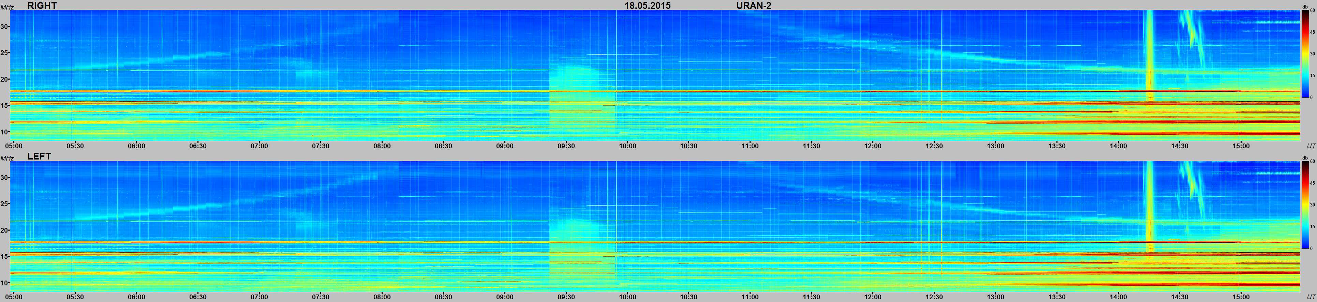Click the 05:00 tick under LEFT panel
The height and width of the screenshot is (302, 1317).
coord(14,297)
